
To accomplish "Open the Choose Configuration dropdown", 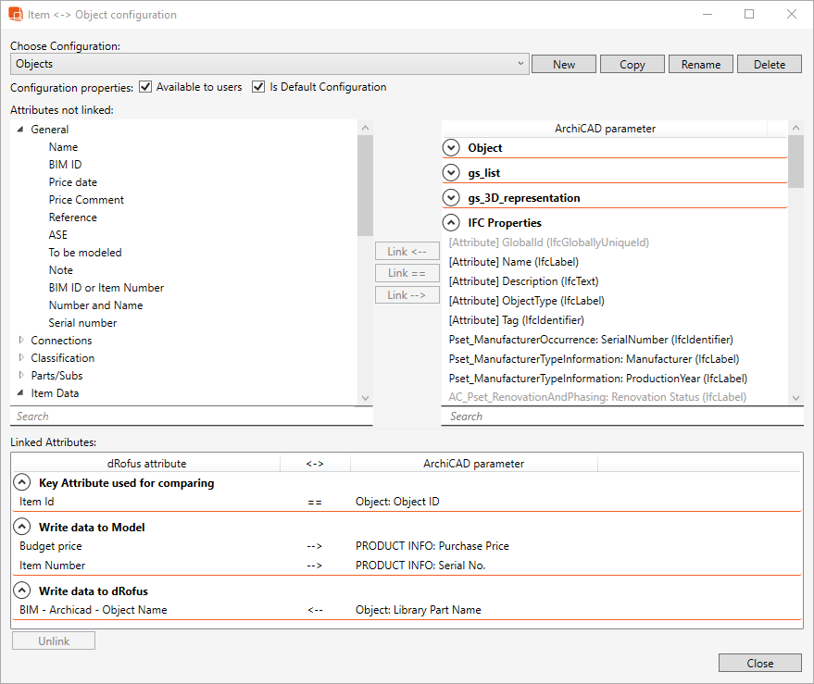I will coord(269,64).
